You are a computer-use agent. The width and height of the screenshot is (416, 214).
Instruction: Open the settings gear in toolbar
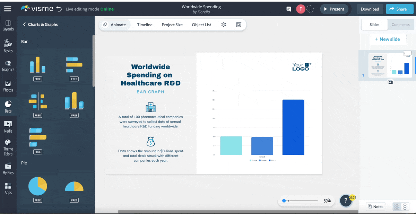tap(224, 25)
